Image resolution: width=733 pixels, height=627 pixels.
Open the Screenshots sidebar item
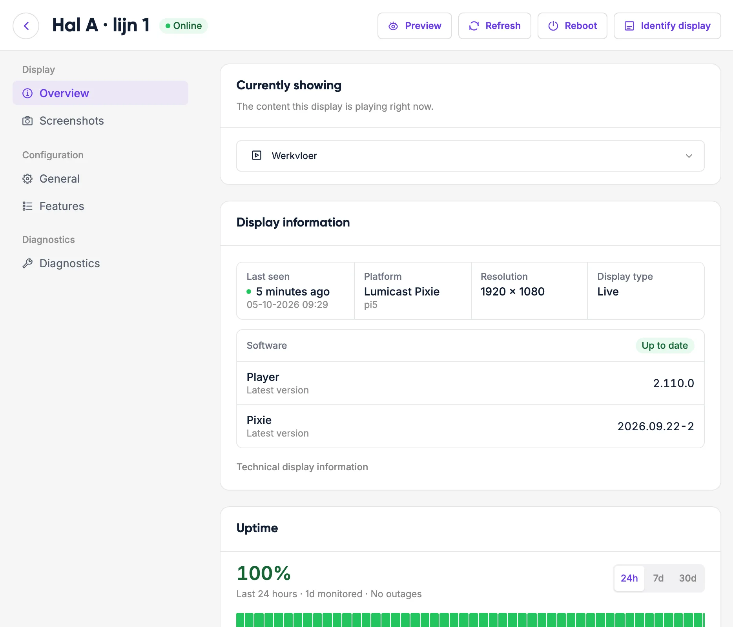tap(100, 121)
